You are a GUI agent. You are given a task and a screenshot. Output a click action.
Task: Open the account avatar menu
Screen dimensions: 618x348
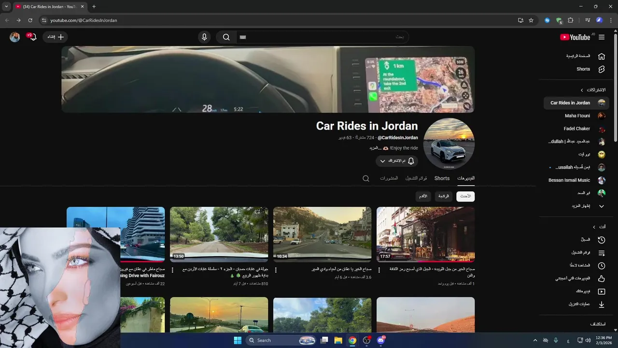[x=15, y=37]
